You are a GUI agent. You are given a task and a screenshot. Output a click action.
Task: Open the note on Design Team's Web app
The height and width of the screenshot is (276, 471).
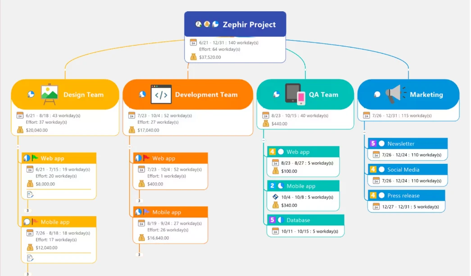click(29, 194)
